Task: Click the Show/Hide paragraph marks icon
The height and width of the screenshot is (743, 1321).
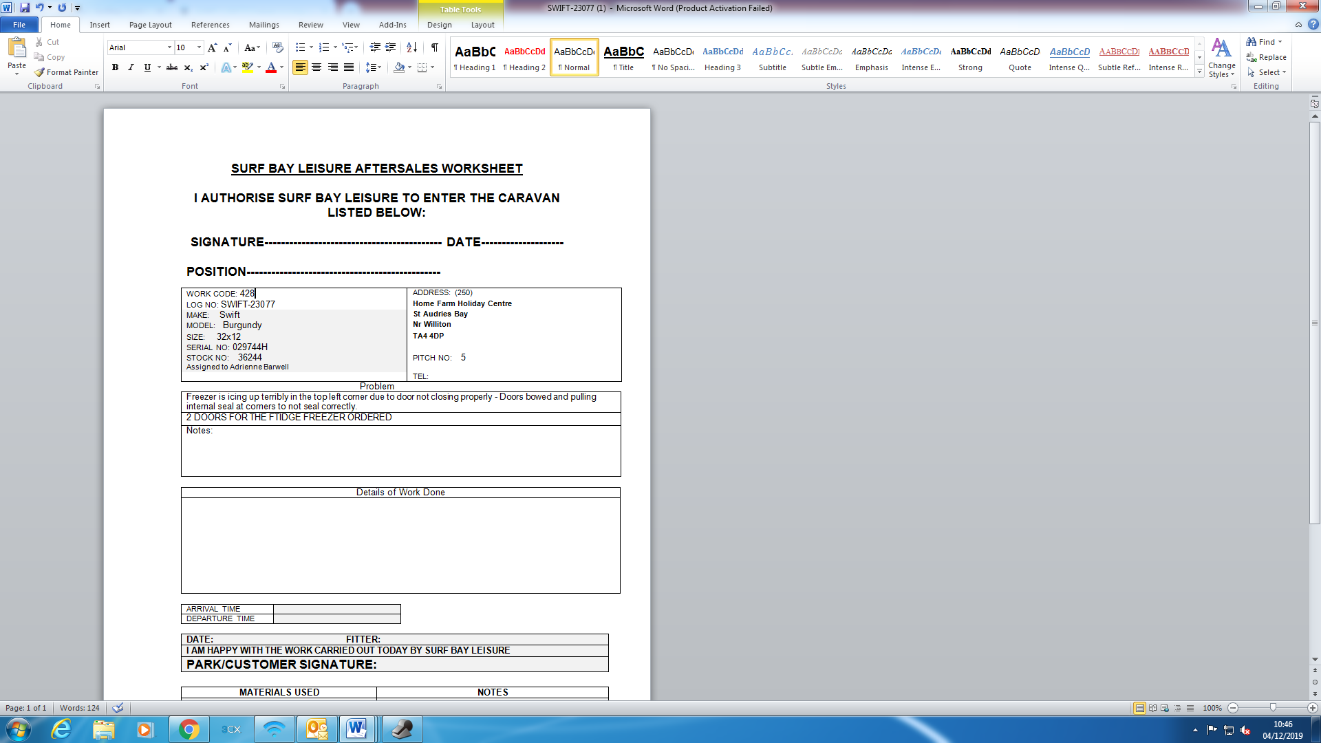Action: pos(434,47)
